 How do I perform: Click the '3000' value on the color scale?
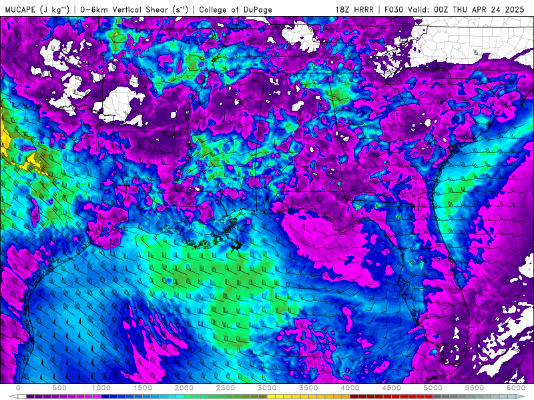tap(267, 388)
